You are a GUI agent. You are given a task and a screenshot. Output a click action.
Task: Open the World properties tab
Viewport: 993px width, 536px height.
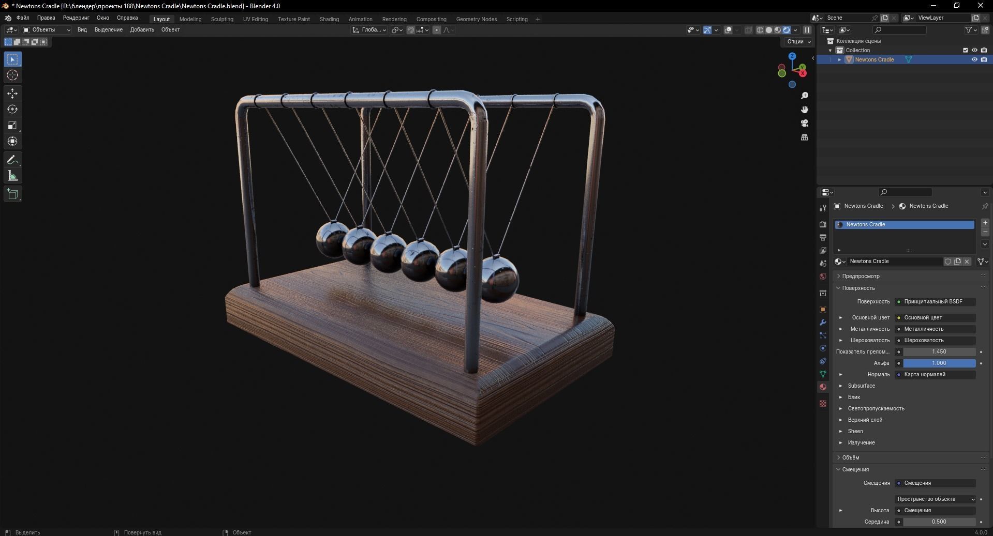click(x=823, y=276)
